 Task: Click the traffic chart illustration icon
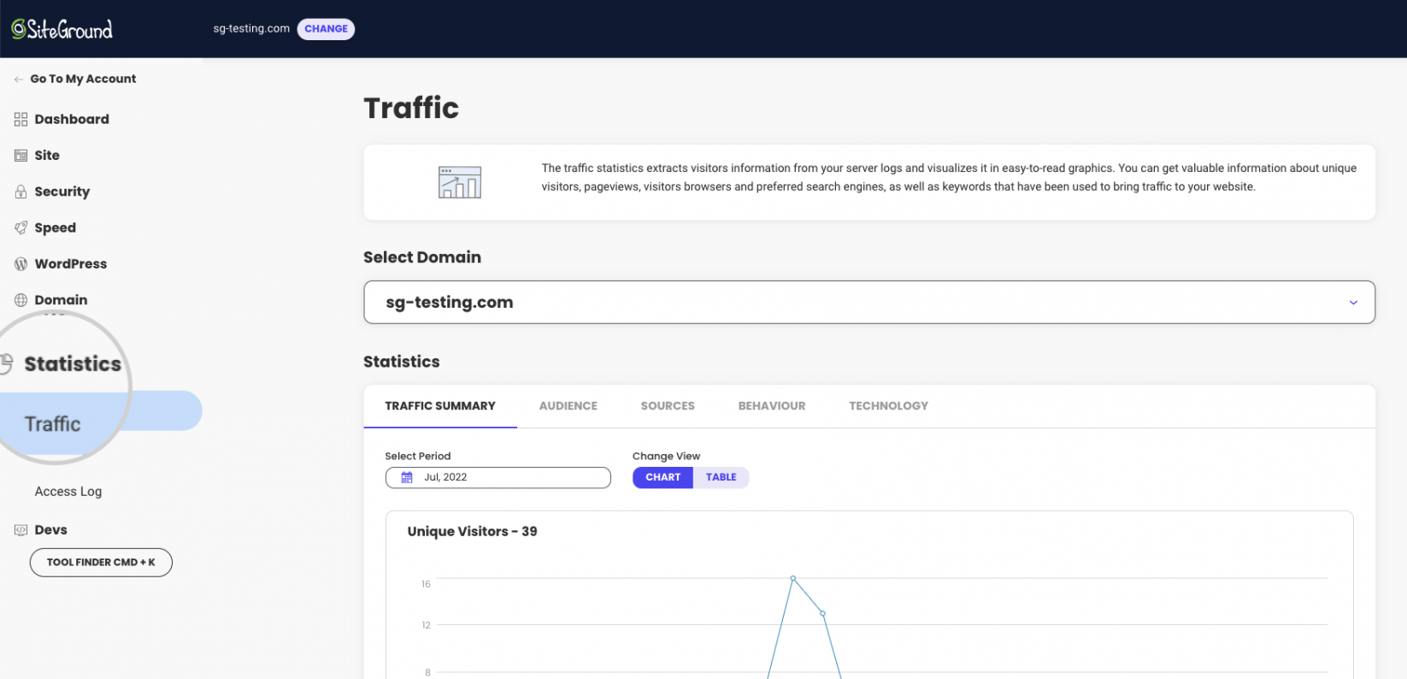(460, 182)
